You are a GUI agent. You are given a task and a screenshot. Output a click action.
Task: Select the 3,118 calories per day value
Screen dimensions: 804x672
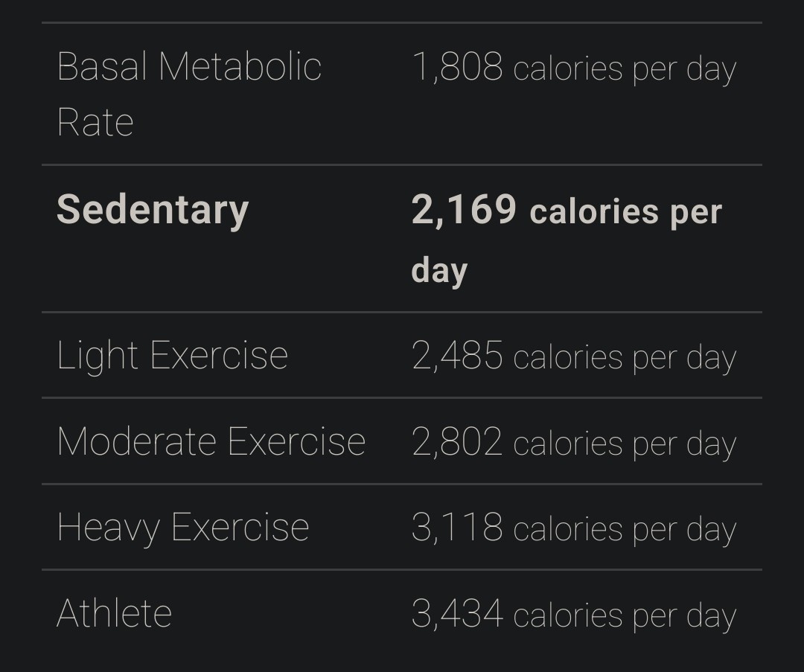tap(573, 528)
